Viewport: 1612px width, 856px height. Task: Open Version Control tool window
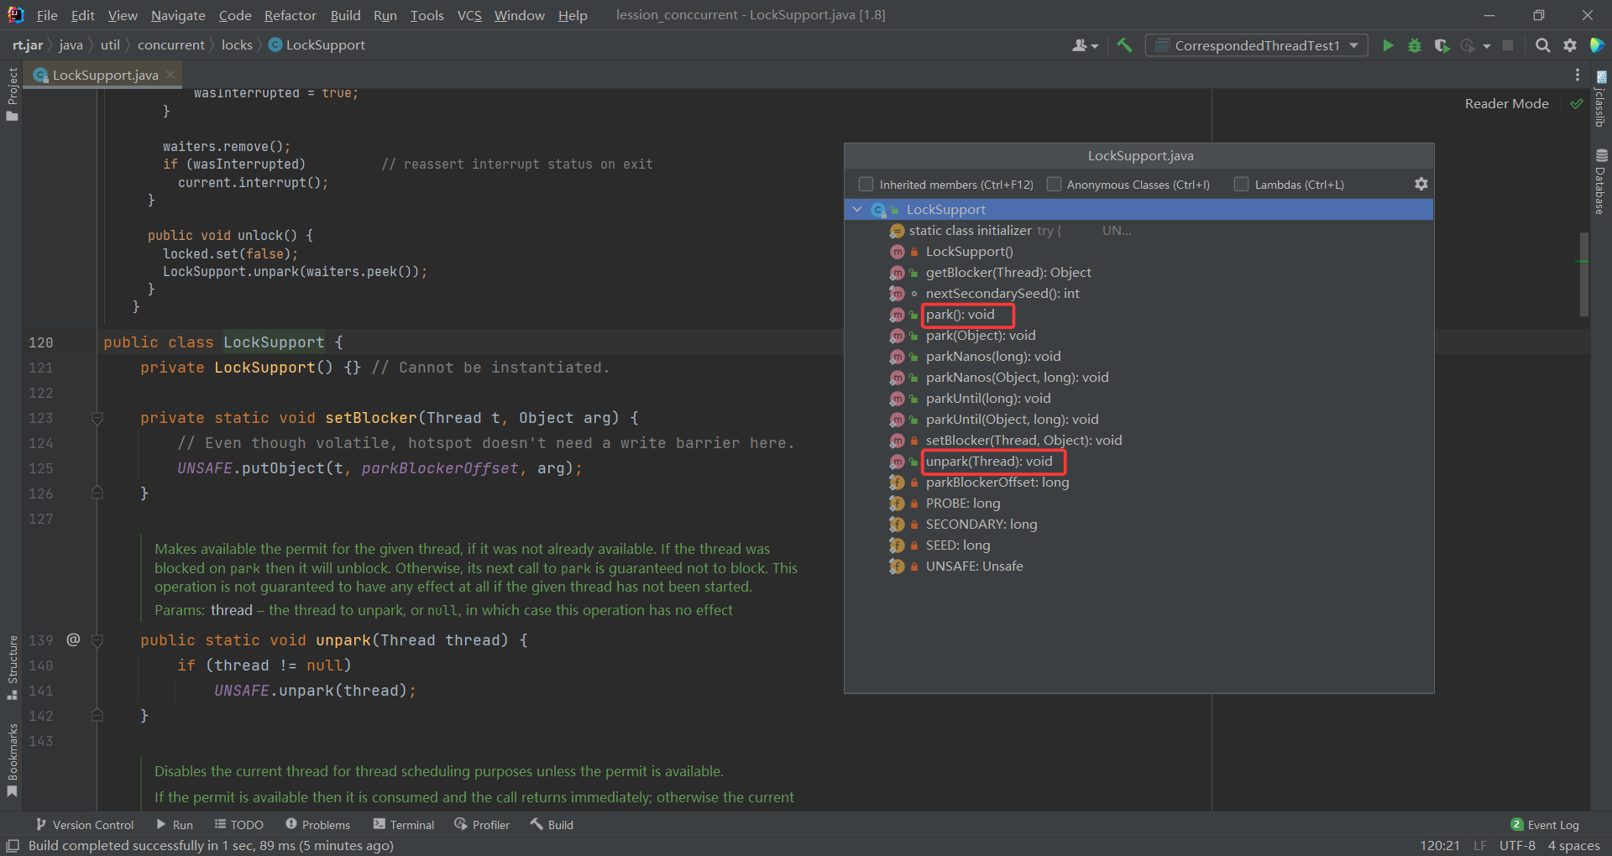pyautogui.click(x=84, y=825)
